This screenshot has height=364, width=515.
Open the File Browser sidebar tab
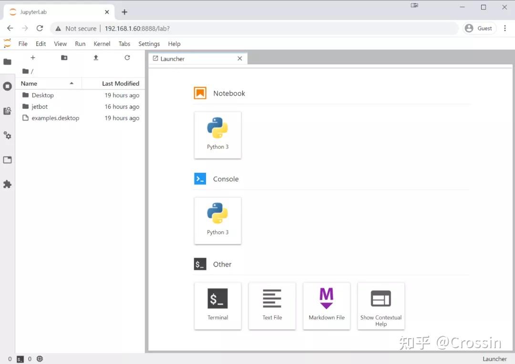click(x=7, y=62)
